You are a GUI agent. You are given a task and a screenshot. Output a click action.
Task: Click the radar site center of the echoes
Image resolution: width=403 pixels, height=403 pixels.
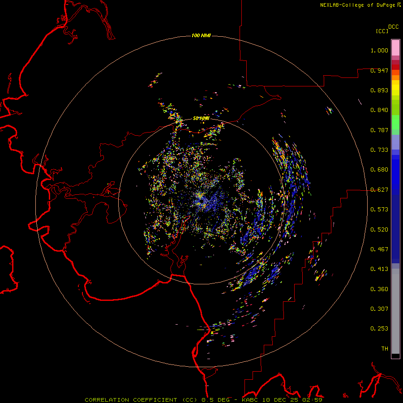click(x=201, y=201)
